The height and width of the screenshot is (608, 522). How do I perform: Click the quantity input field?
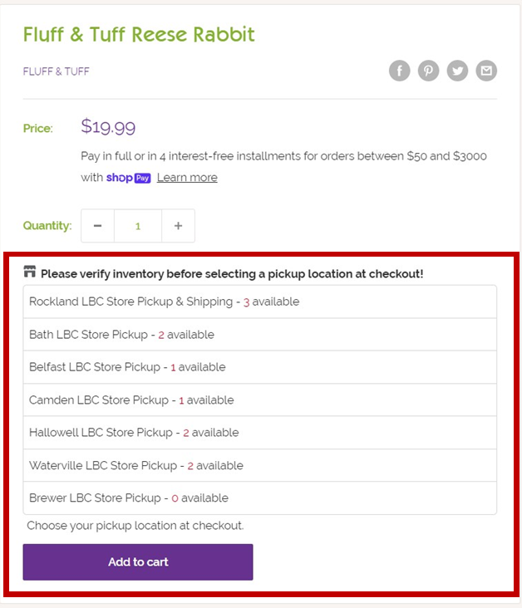pyautogui.click(x=138, y=226)
